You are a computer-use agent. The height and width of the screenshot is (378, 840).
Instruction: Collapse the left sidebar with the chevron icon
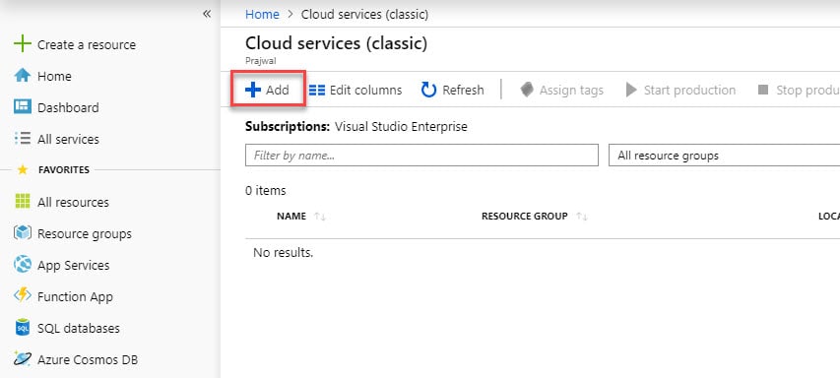tap(207, 14)
